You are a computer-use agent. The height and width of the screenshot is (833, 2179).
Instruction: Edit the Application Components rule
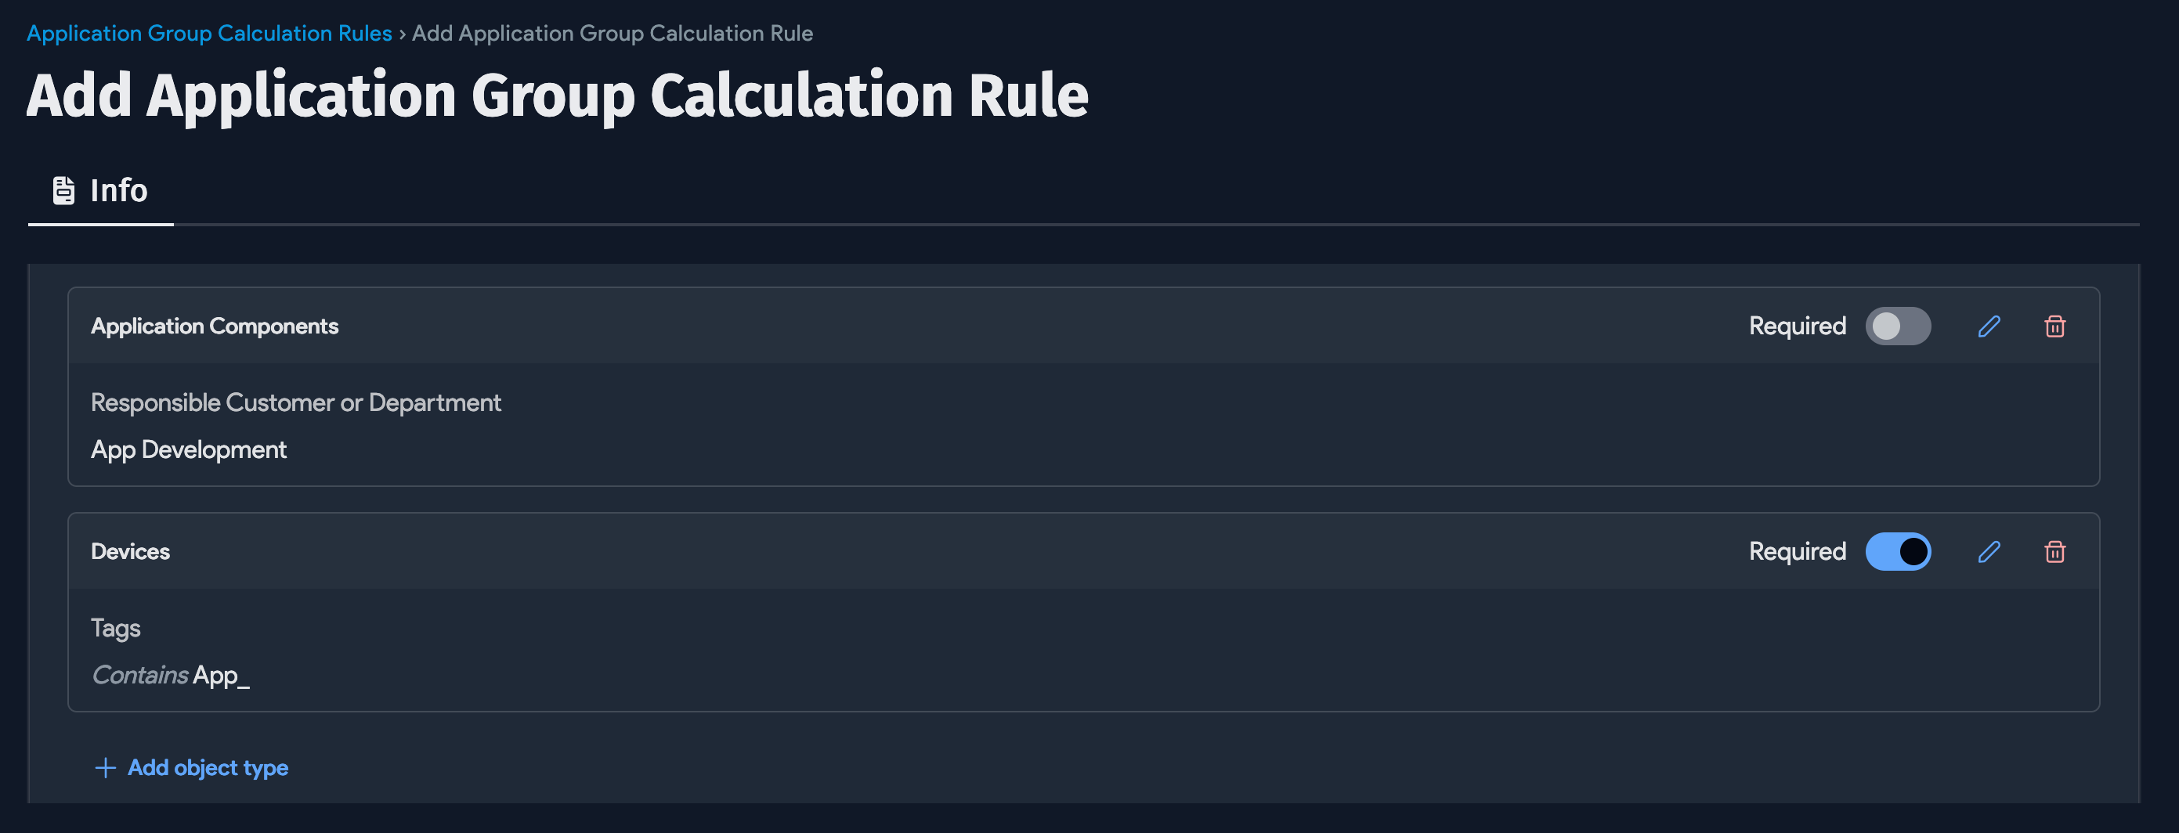coord(1989,326)
